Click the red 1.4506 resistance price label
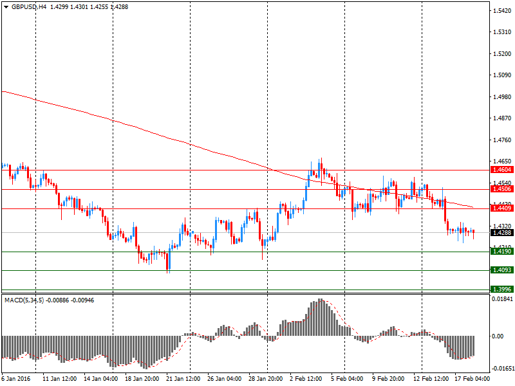 tap(501, 189)
